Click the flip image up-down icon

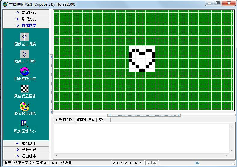pyautogui.click(x=25, y=54)
